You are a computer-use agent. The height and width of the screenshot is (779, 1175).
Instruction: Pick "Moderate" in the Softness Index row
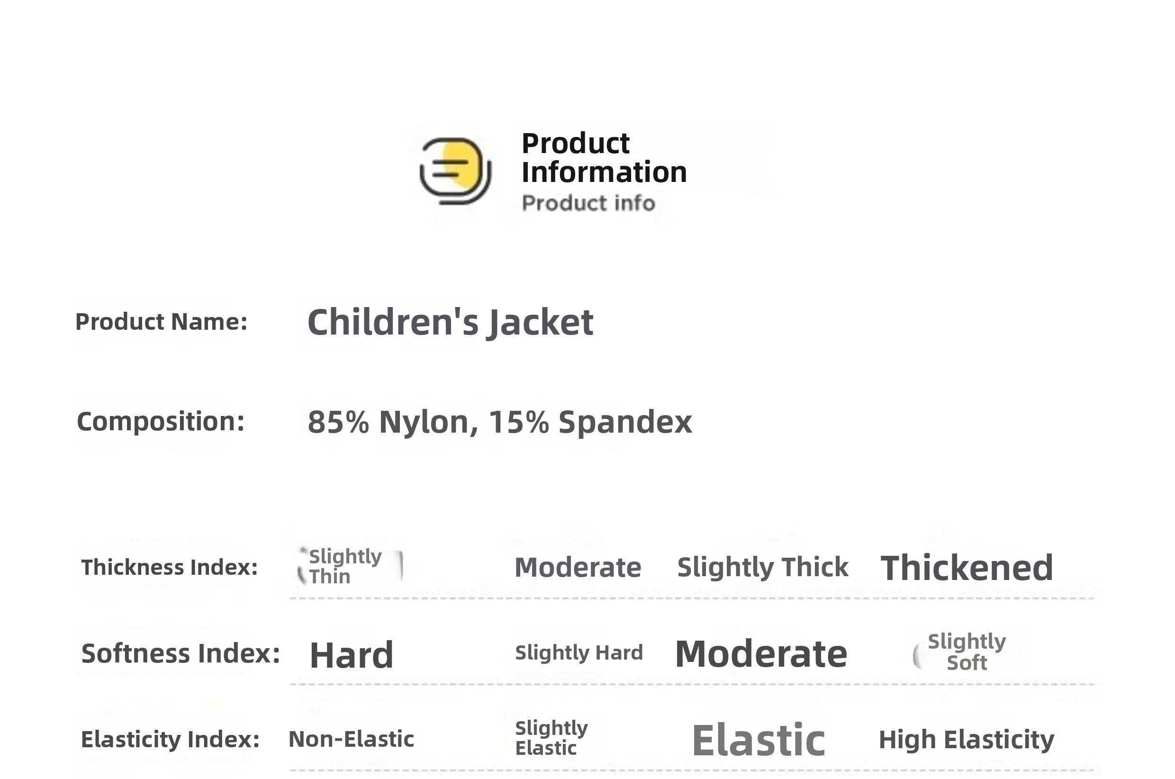(761, 654)
